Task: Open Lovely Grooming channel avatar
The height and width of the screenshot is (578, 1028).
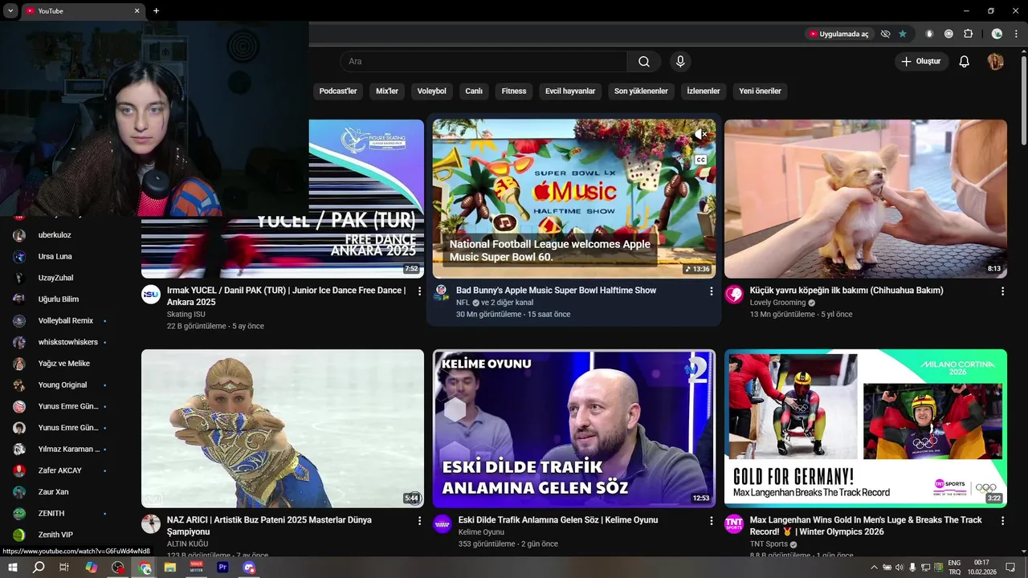Action: click(x=734, y=294)
